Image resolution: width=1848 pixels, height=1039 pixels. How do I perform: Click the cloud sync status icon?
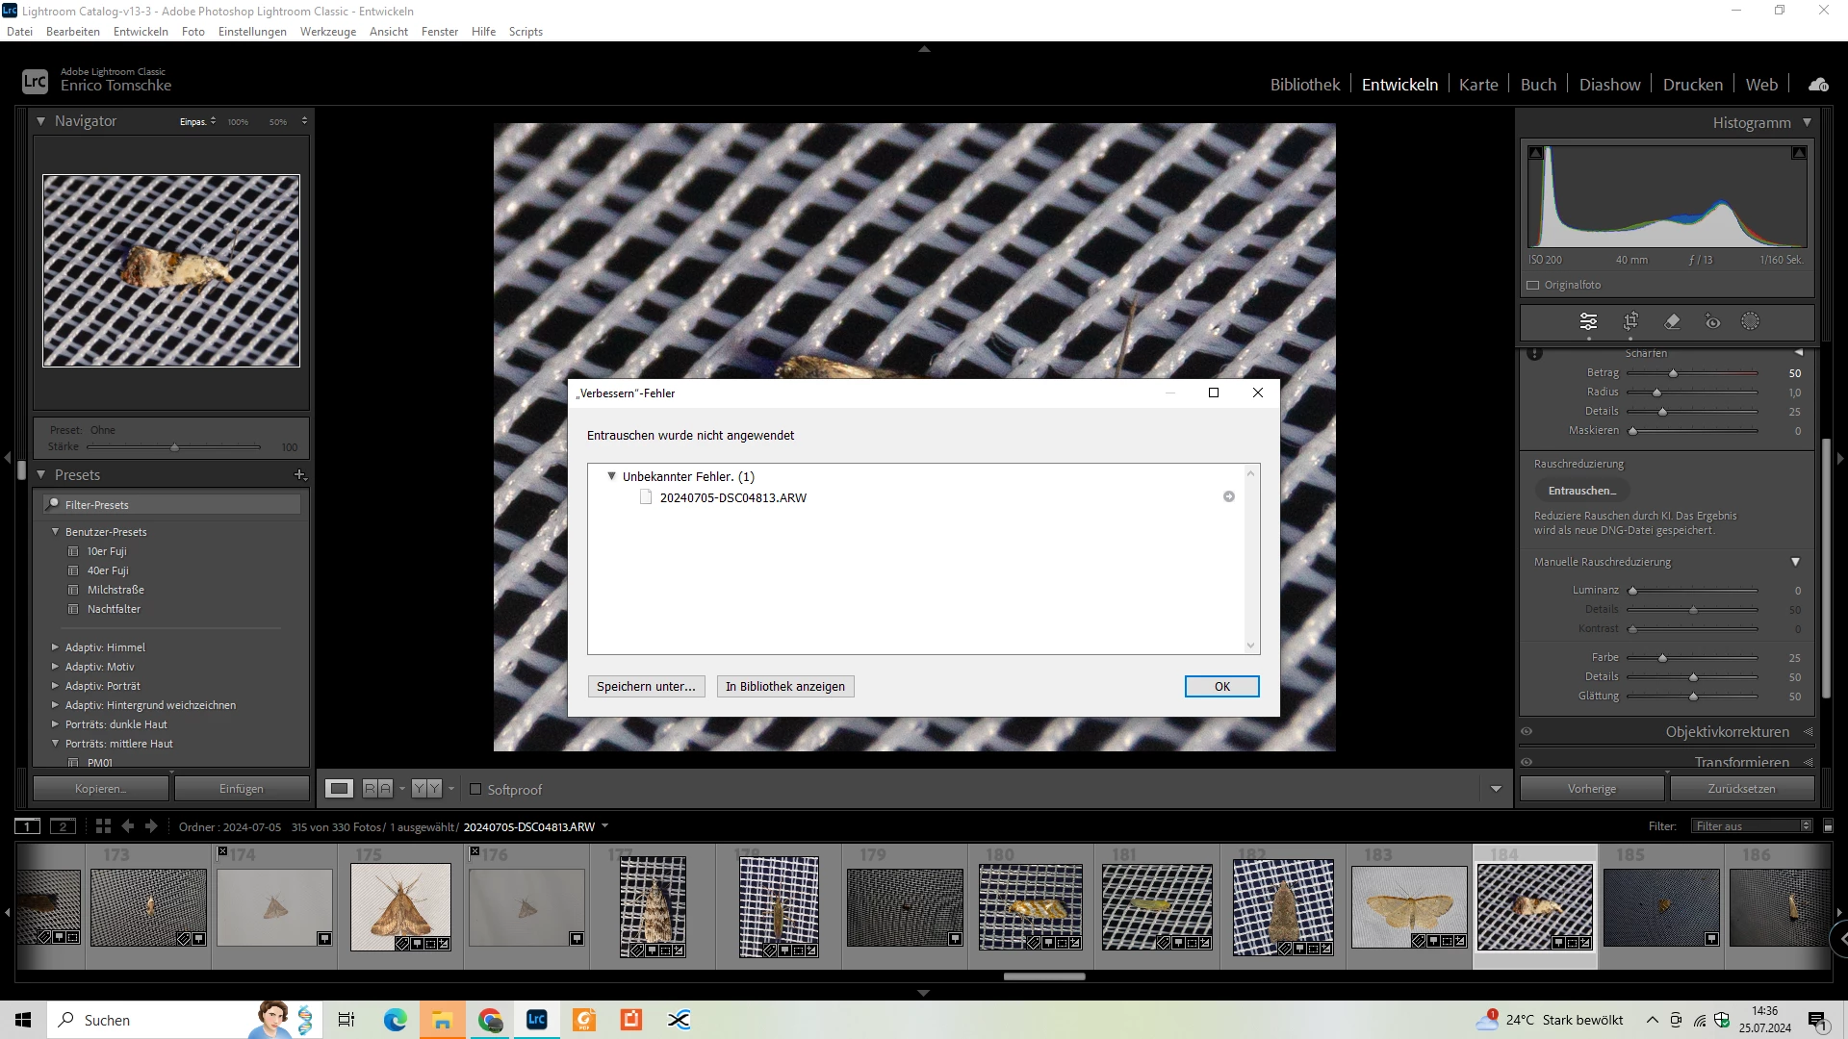pyautogui.click(x=1818, y=85)
